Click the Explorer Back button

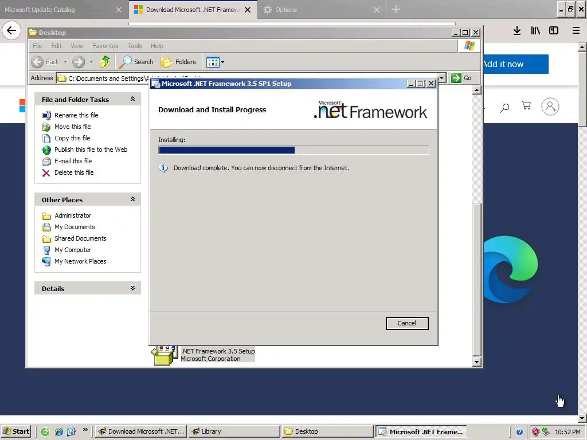click(45, 62)
